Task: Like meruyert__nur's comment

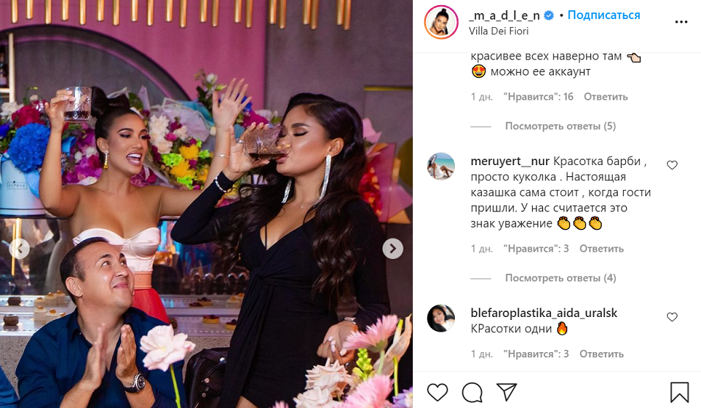Action: point(672,165)
